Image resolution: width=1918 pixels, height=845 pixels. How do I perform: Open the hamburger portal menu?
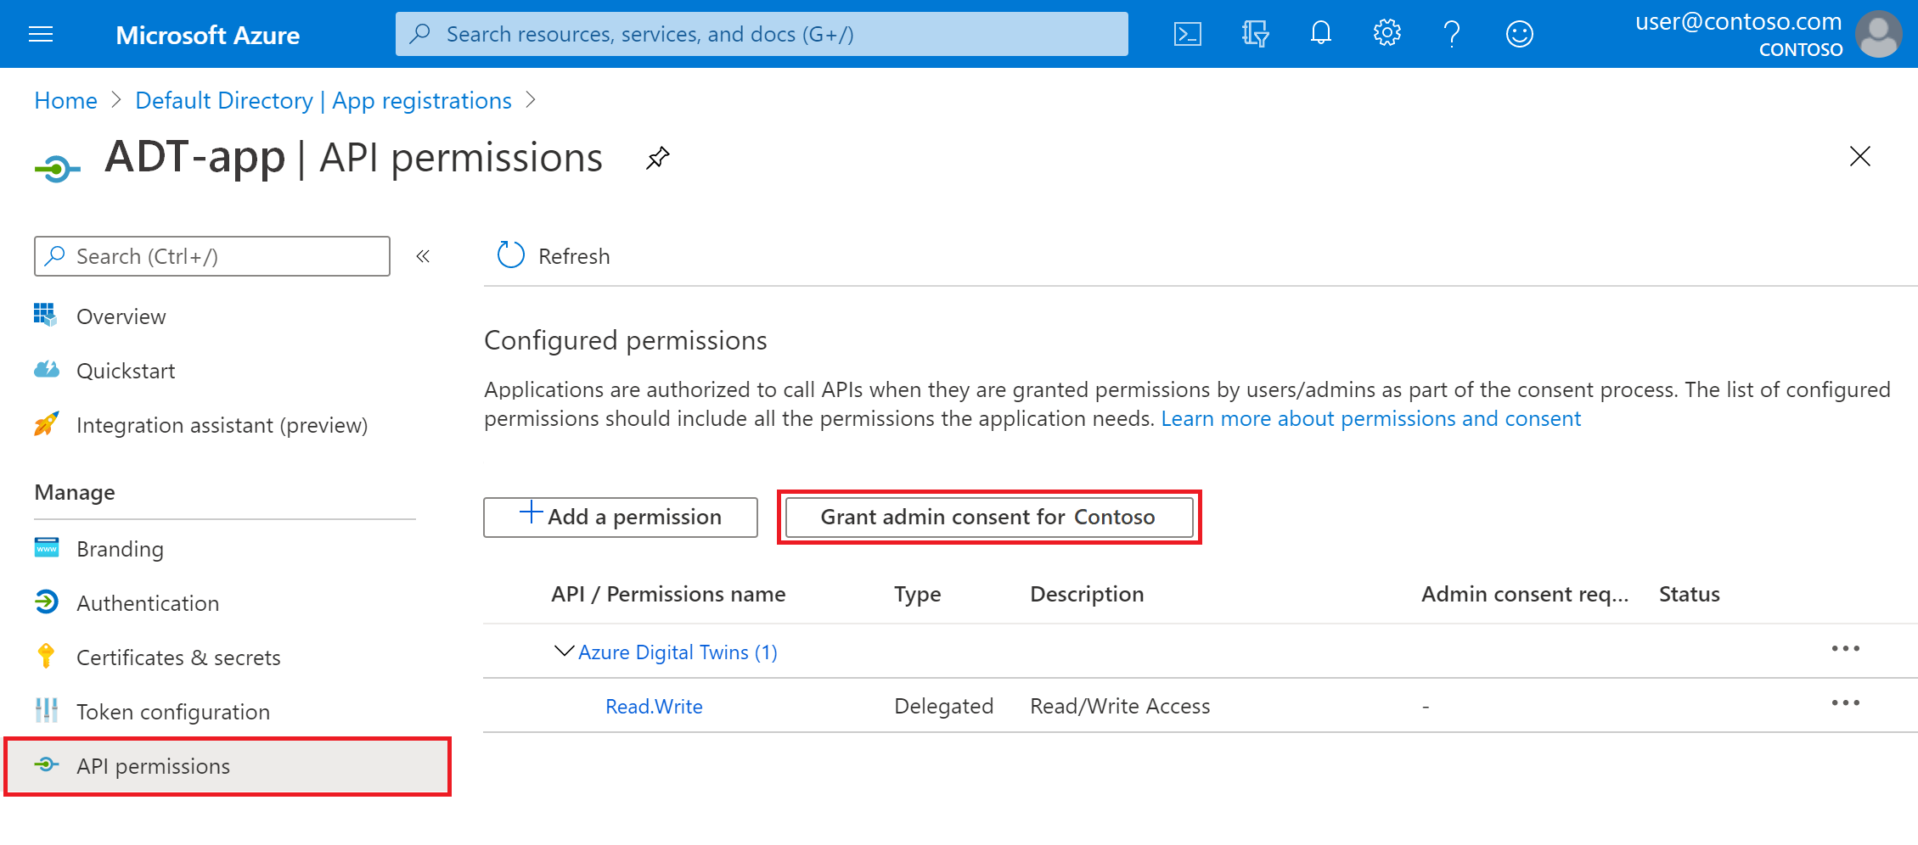[x=41, y=34]
